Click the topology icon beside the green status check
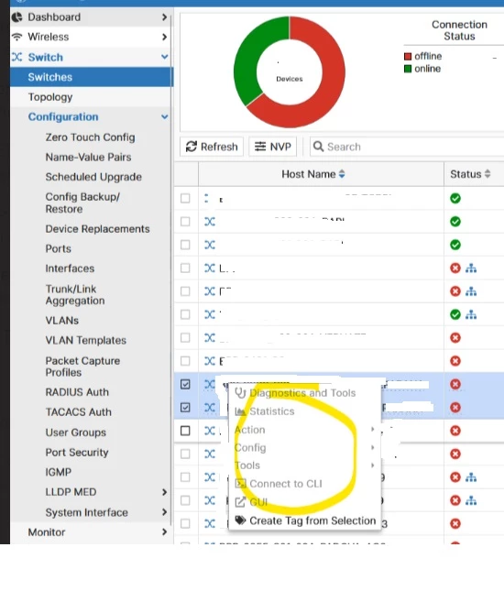504x613 pixels. point(471,314)
